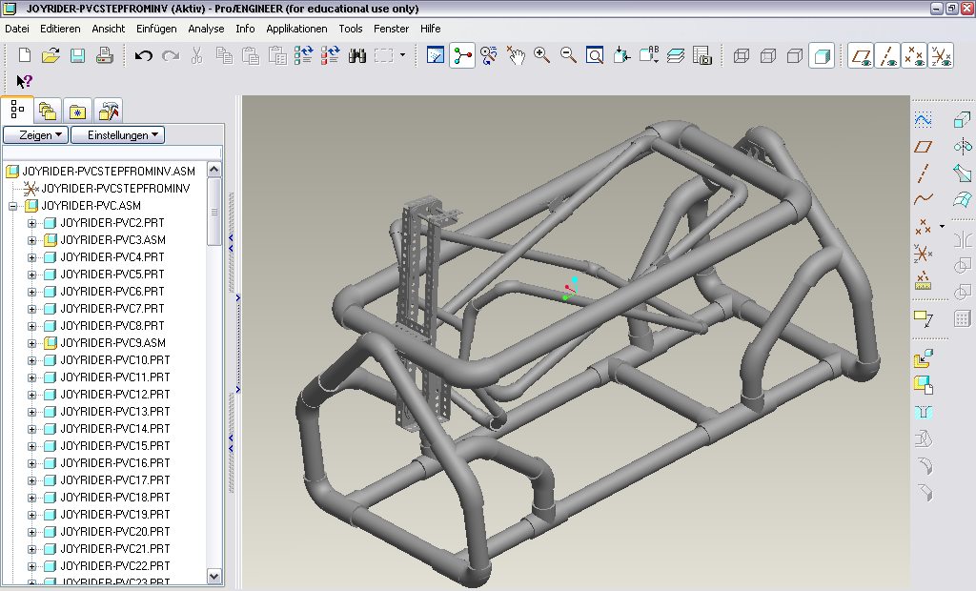Switch display to Wireframe mode
The height and width of the screenshot is (591, 976).
point(742,55)
